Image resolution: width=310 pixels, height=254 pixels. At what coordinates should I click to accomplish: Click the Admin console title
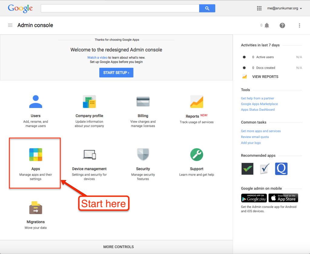[x=35, y=25]
